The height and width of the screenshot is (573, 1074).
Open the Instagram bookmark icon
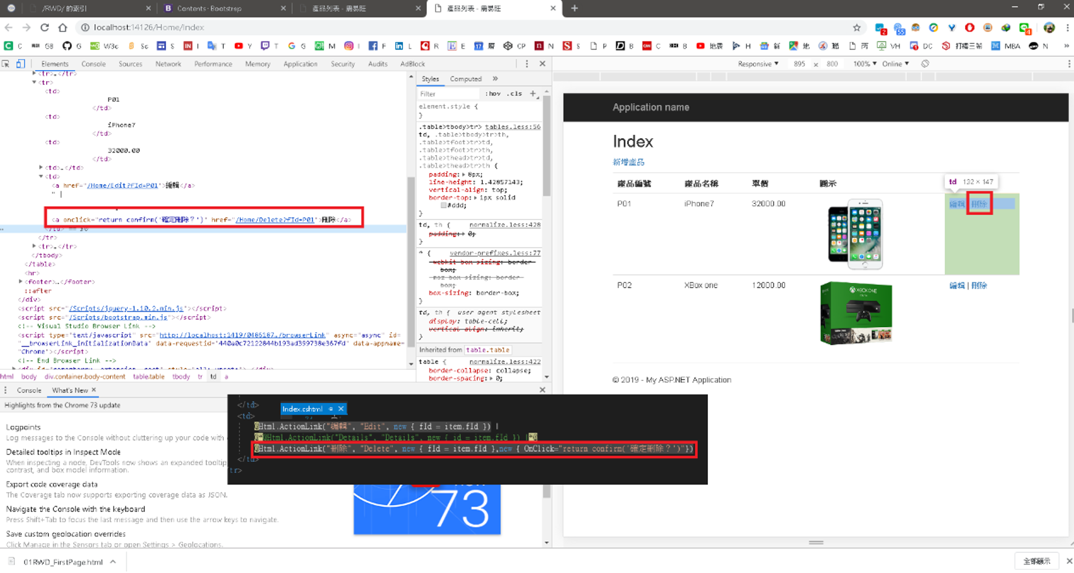(348, 46)
